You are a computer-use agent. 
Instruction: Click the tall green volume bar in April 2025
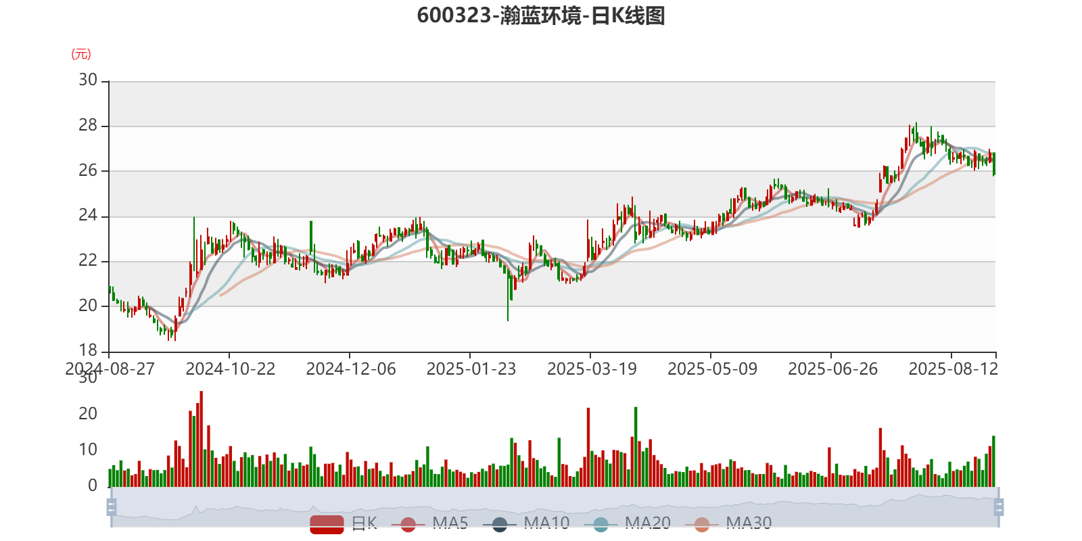[636, 447]
